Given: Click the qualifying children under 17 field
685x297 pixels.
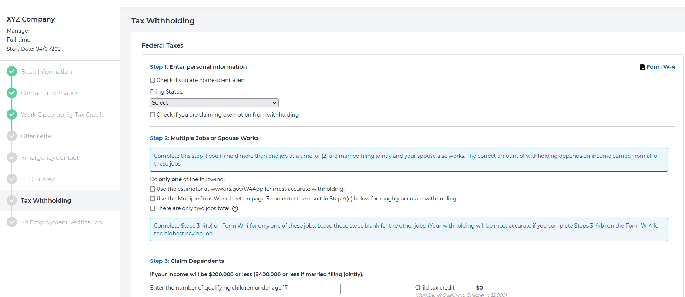Looking at the screenshot, I should pos(356,289).
